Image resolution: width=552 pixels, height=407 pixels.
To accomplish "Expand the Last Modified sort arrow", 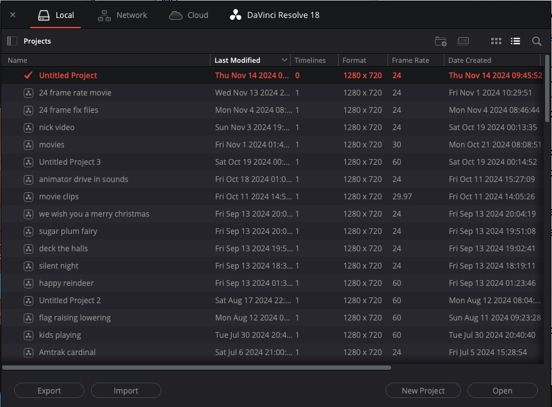I will [x=284, y=60].
